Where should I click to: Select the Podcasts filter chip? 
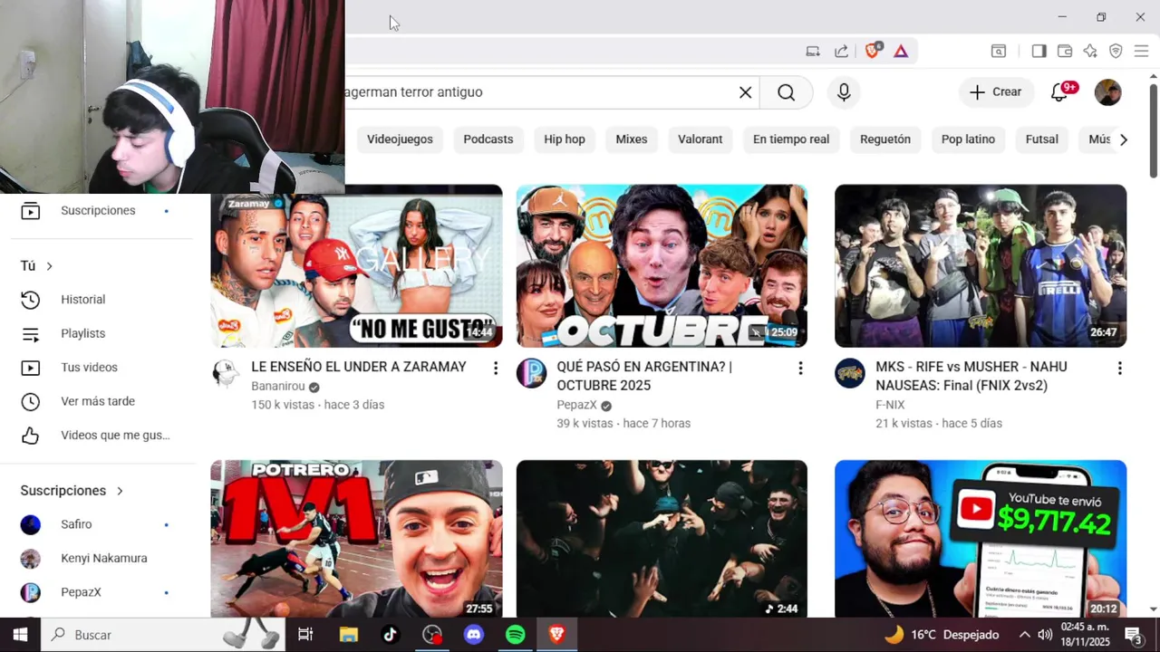click(488, 139)
